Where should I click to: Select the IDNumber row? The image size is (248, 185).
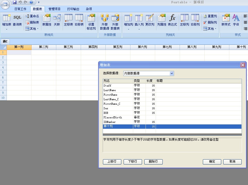coord(172,122)
